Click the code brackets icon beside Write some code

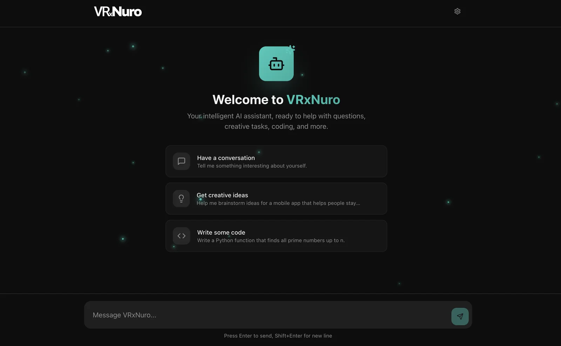(181, 236)
